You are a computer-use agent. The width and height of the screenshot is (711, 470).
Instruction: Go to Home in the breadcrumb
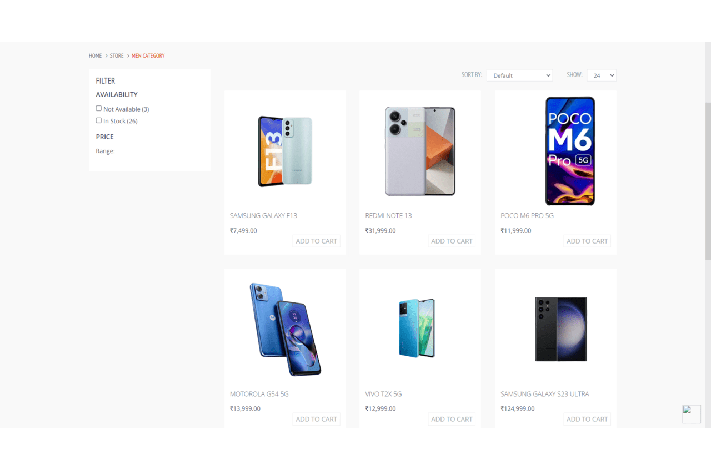tap(95, 56)
